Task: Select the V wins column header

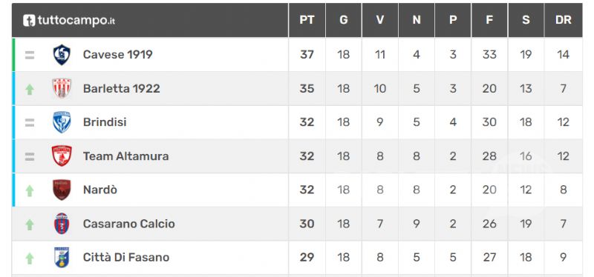Action: [380, 20]
